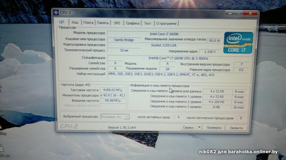286x160 pixels.
Task: Click the 2A extended model value
Action: coord(167,69)
